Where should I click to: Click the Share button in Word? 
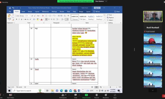tap(117, 12)
